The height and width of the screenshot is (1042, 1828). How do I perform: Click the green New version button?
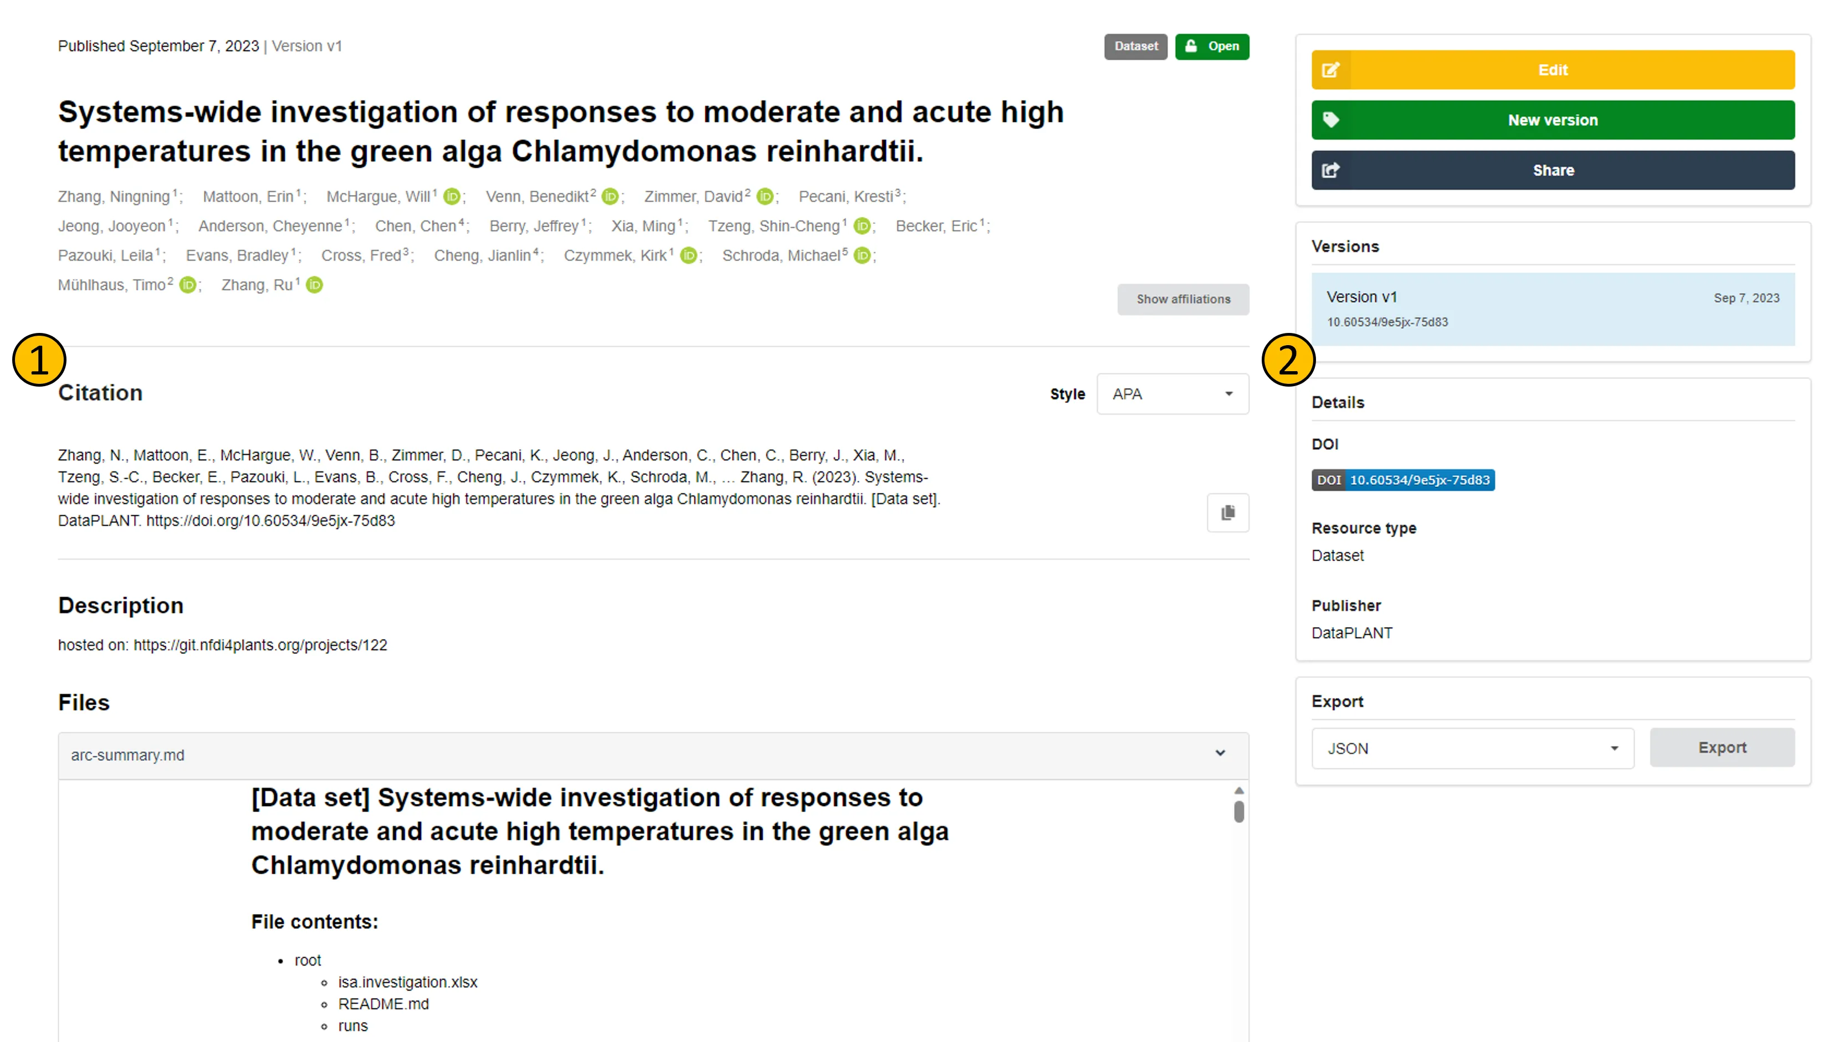click(1552, 120)
